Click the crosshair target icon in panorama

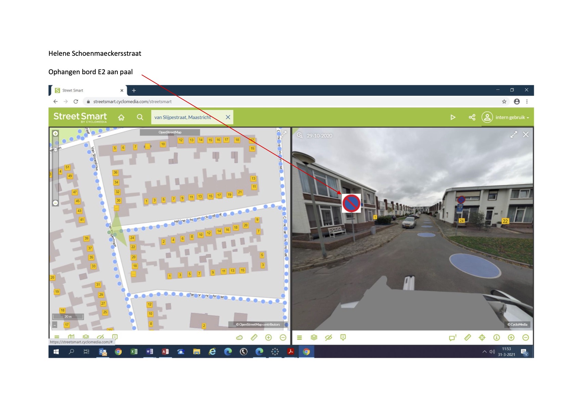click(x=482, y=338)
